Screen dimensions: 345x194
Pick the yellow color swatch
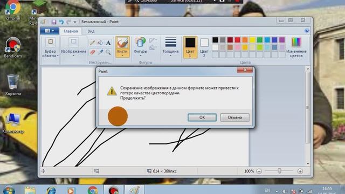coord(252,40)
